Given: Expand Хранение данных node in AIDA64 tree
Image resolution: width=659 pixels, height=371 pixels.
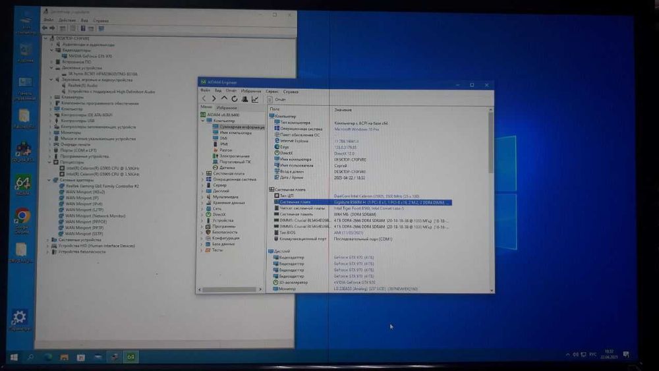Looking at the screenshot, I should tap(202, 203).
